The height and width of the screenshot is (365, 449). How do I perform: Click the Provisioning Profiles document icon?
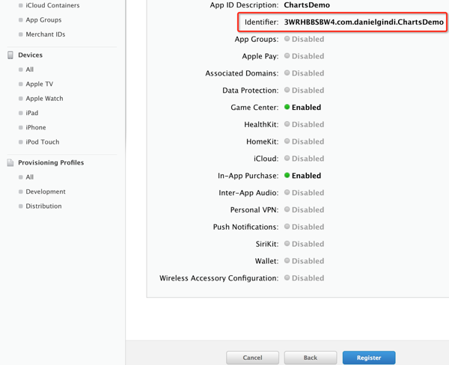click(x=10, y=162)
